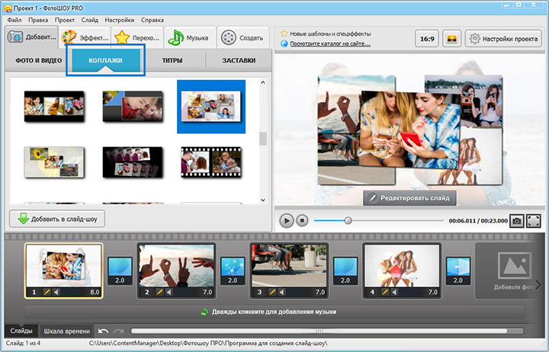Click the stop playback button
The height and width of the screenshot is (352, 549).
[x=302, y=220]
